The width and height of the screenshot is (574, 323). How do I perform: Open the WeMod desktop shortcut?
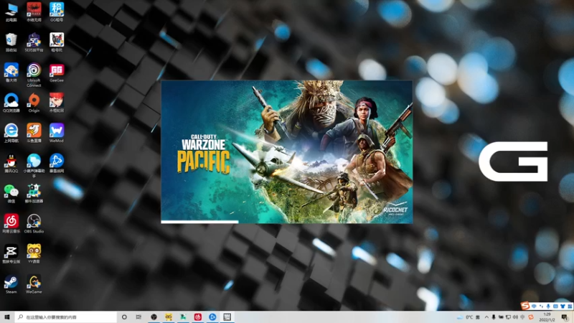57,133
